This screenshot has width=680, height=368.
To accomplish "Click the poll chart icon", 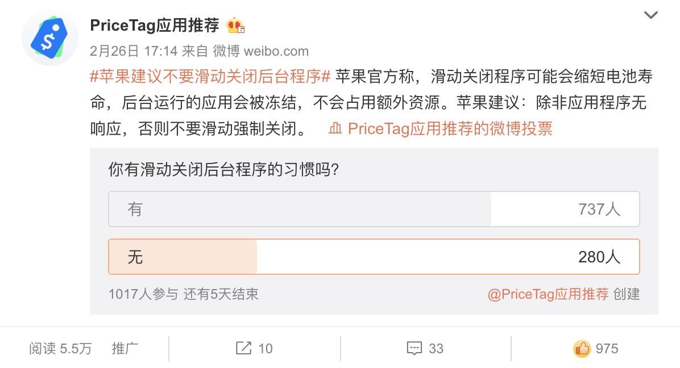I will pos(335,128).
